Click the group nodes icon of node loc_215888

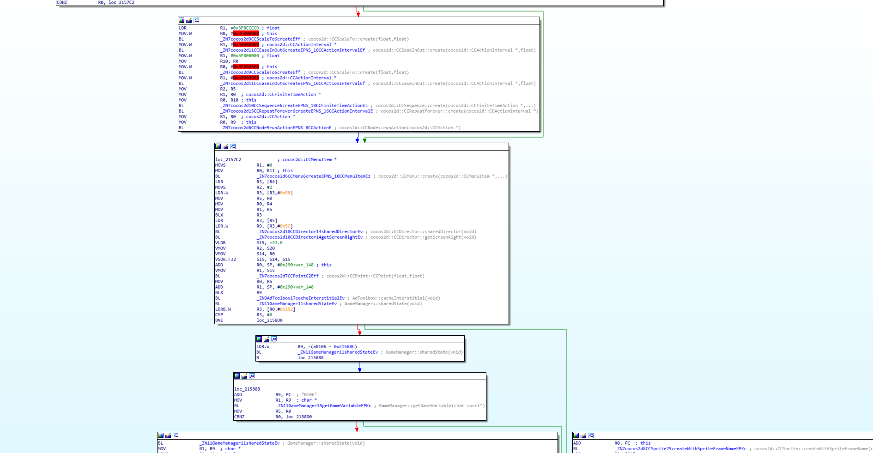click(252, 376)
